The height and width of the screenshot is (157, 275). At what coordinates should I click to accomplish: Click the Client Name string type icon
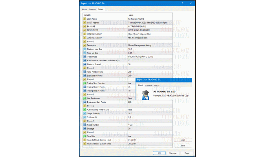(84, 19)
